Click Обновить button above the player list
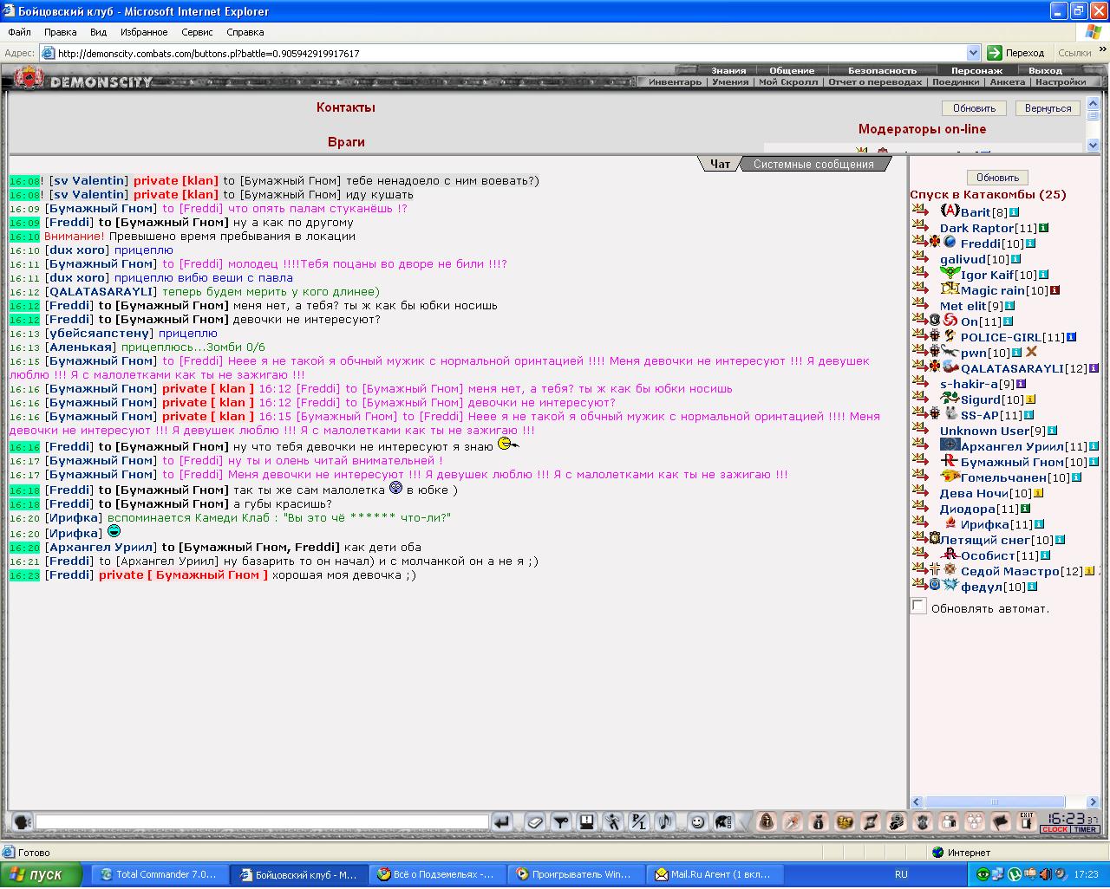 (997, 177)
